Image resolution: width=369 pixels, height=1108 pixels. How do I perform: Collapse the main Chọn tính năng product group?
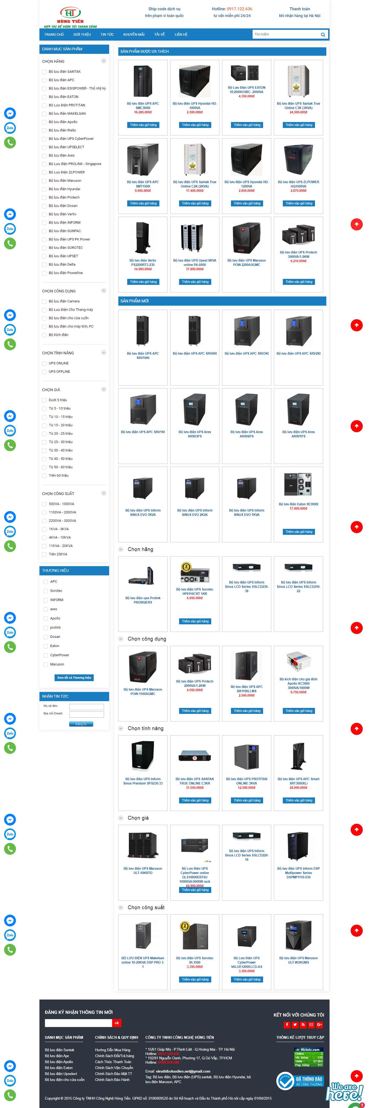[121, 728]
